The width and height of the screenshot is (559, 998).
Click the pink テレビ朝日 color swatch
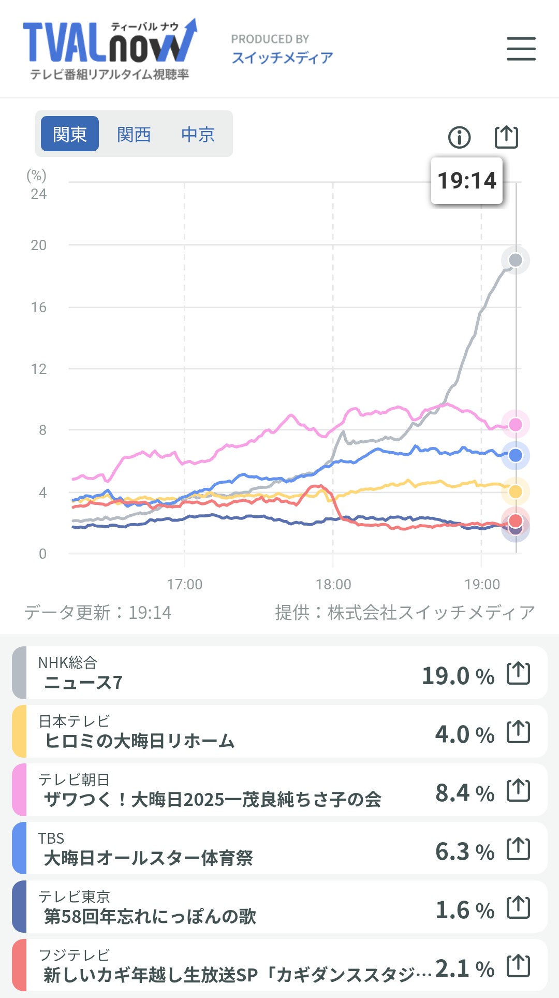(x=19, y=790)
